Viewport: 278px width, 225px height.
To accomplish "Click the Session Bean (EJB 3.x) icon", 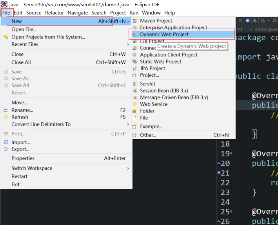I will tap(135, 91).
